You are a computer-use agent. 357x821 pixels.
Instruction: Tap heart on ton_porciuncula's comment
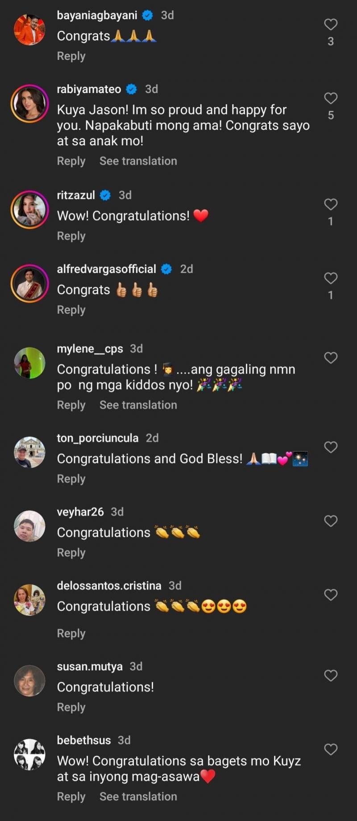point(331,447)
